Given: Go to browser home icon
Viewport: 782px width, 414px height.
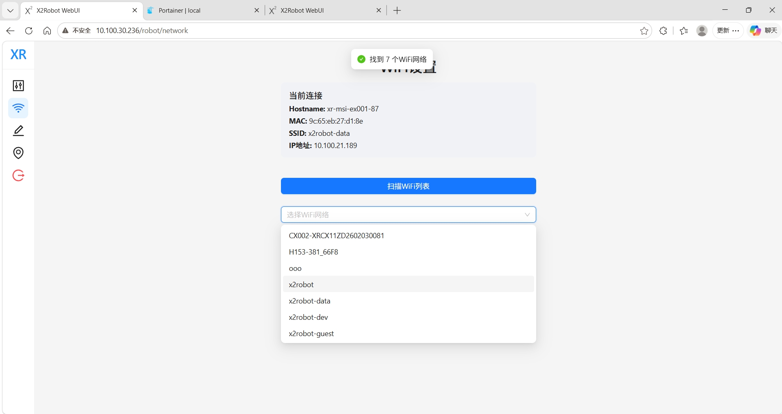Looking at the screenshot, I should click(47, 31).
